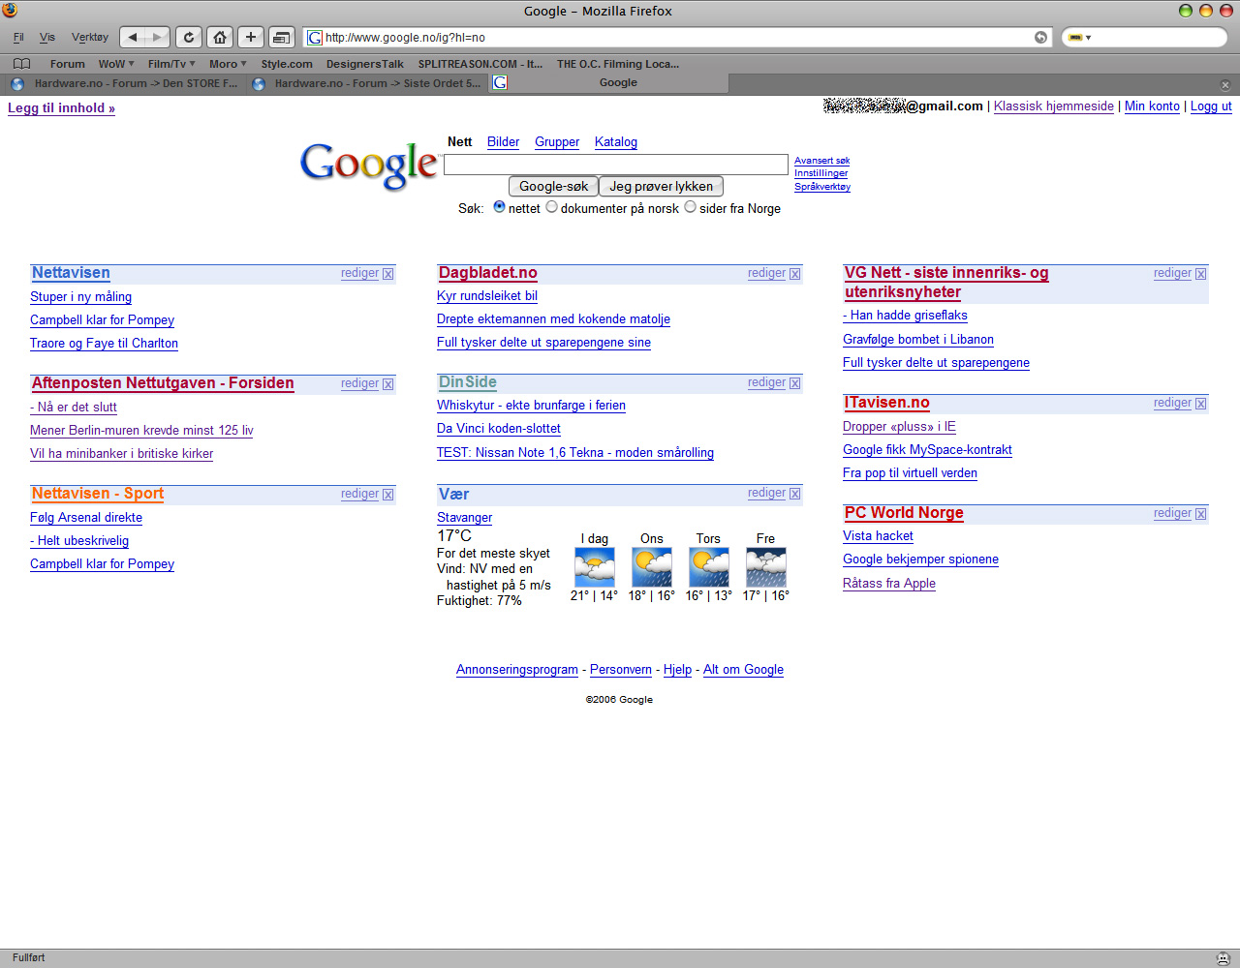The height and width of the screenshot is (968, 1240).
Task: Remove the Nettavisen - Sport module with its X
Action: [x=388, y=495]
